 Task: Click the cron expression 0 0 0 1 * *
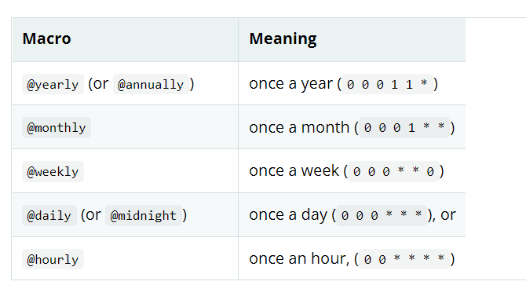(x=404, y=127)
